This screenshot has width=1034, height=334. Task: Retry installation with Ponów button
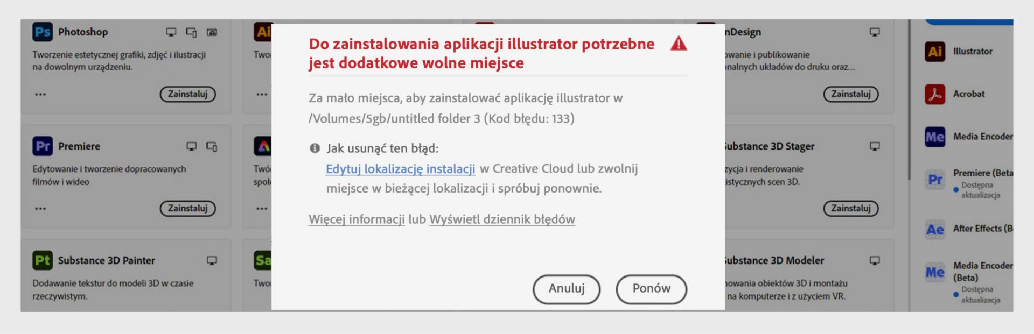(x=652, y=289)
